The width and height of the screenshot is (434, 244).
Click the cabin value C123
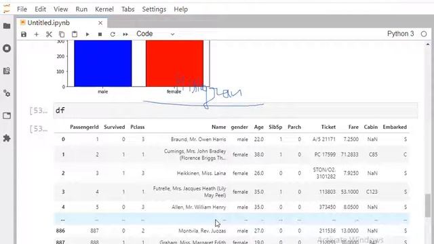point(372,192)
